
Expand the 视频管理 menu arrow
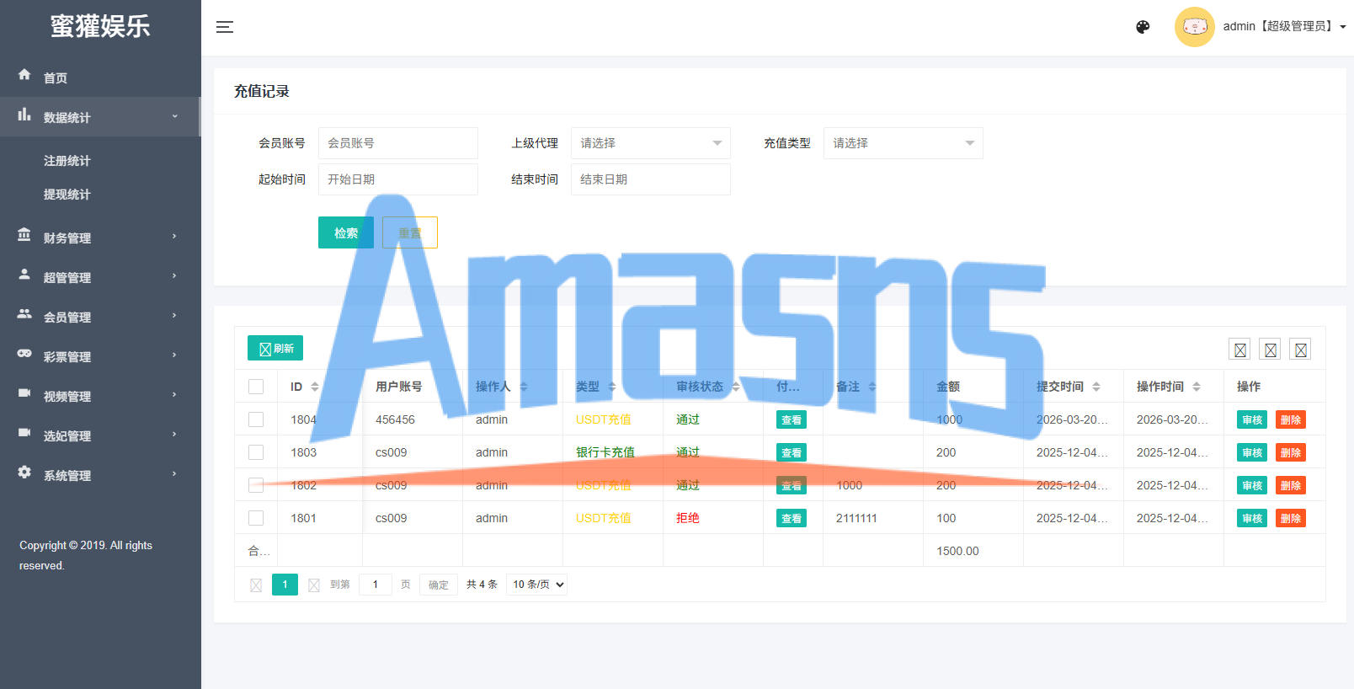(x=174, y=395)
